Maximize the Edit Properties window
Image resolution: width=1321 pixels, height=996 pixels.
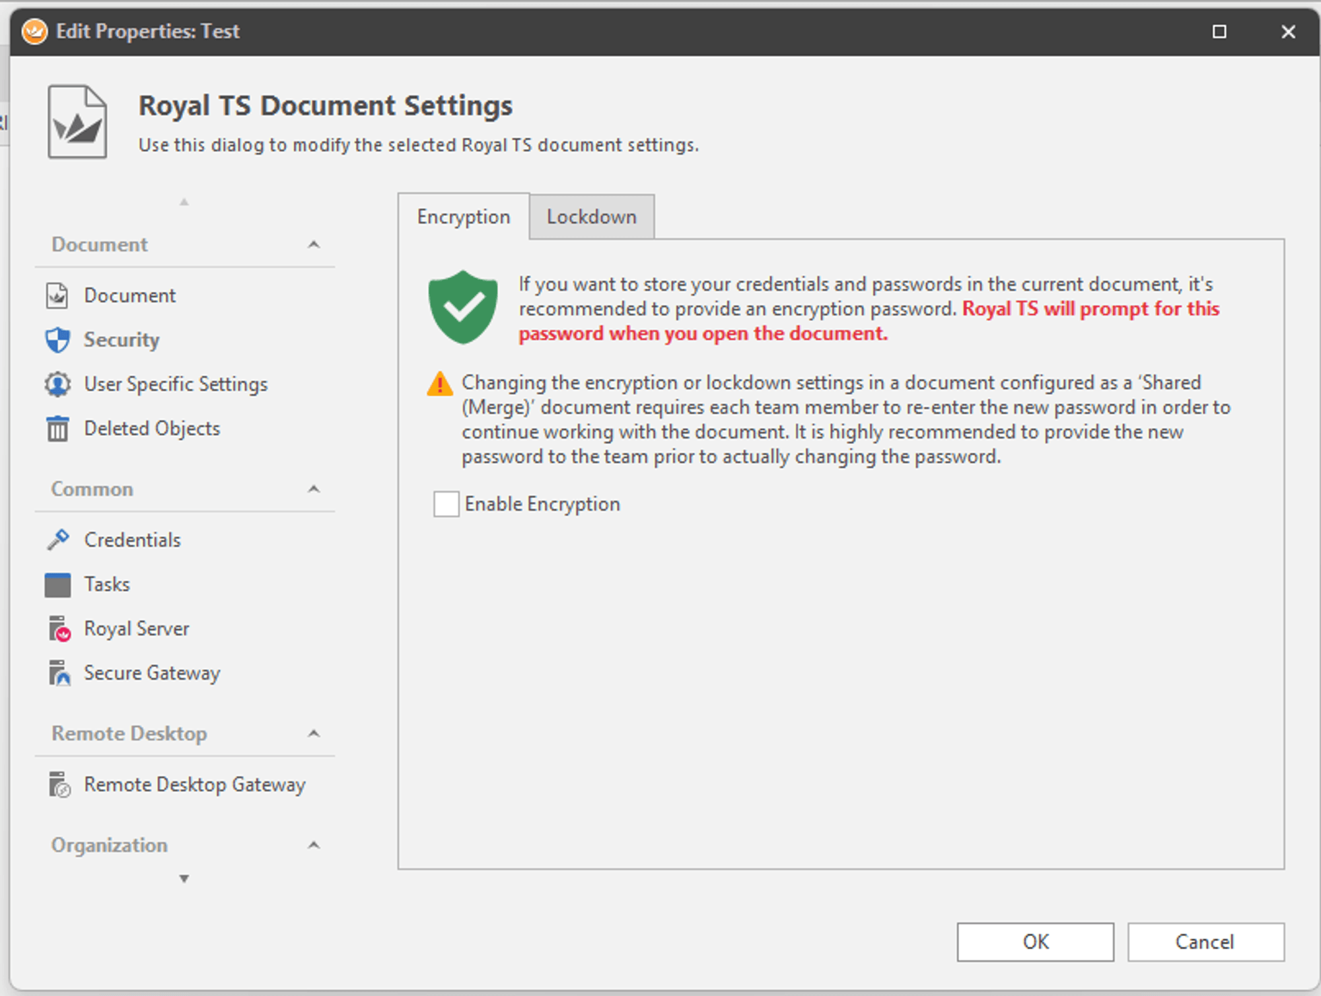(1219, 32)
